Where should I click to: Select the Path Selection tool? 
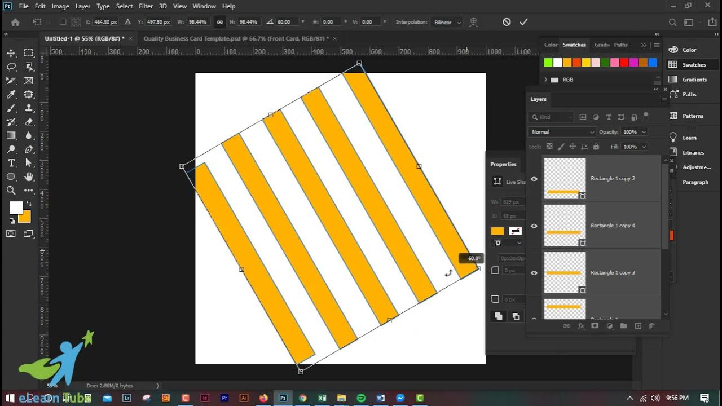coord(29,163)
